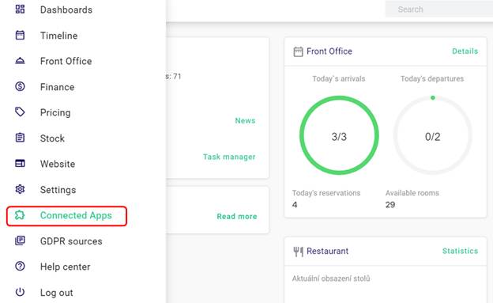Click the available rooms value 29
The height and width of the screenshot is (303, 493).
pos(390,205)
